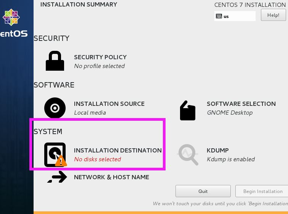Click the Security Policy padlock icon

coord(55,61)
